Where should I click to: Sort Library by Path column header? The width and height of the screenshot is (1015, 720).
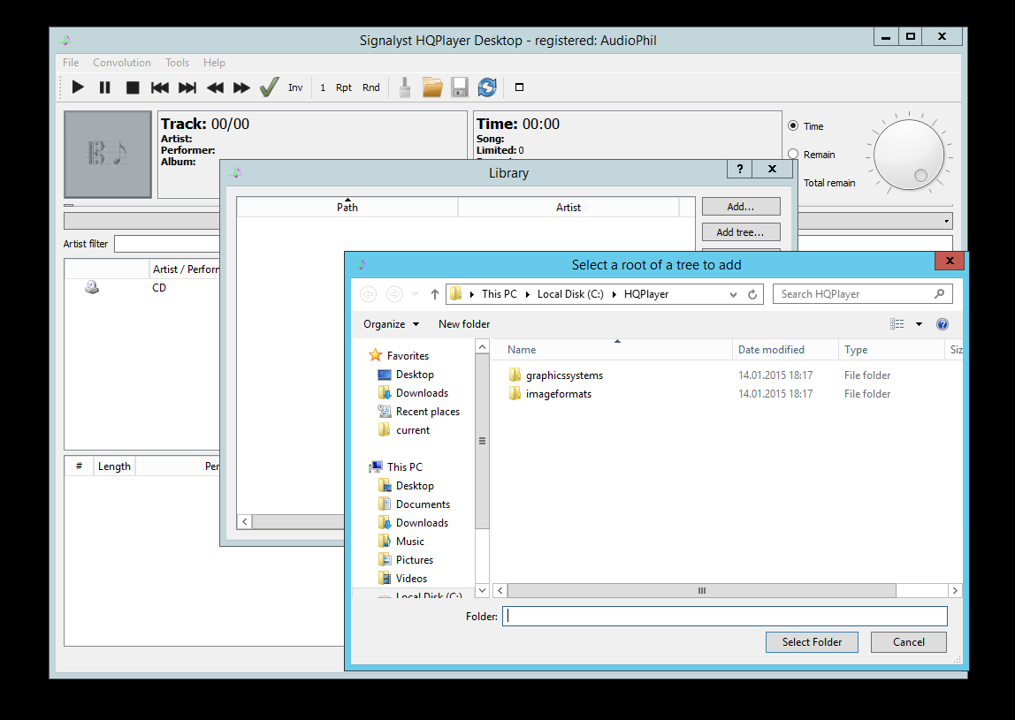[x=347, y=207]
